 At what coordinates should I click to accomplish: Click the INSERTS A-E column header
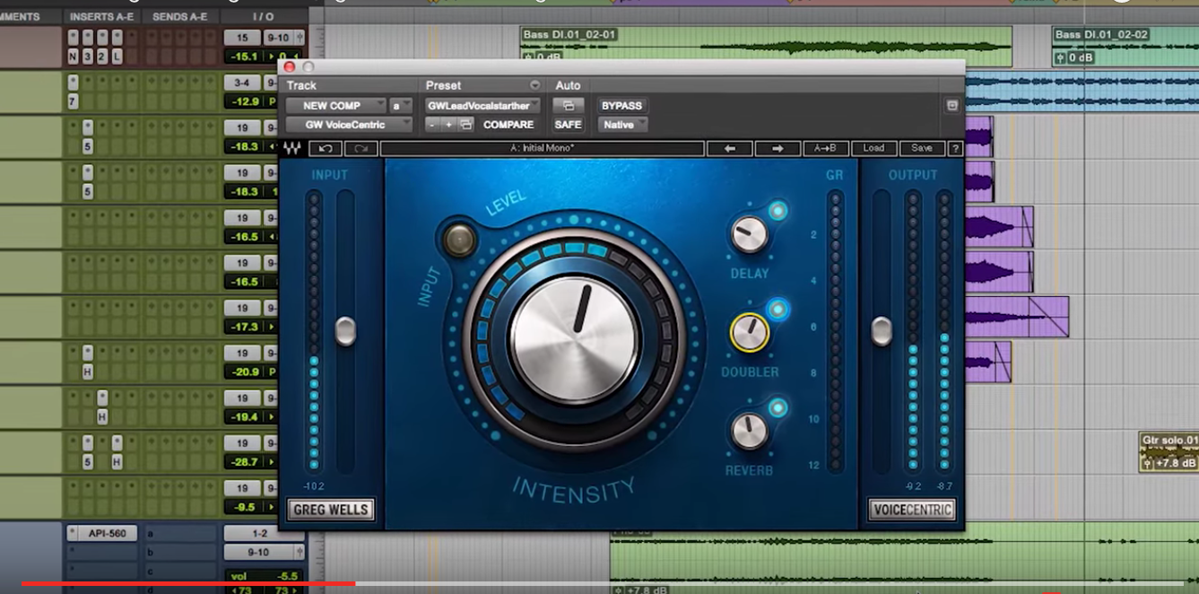(x=103, y=17)
